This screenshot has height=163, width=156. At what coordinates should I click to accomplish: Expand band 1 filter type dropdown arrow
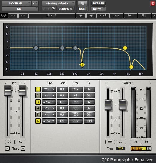pyautogui.click(x=53, y=89)
